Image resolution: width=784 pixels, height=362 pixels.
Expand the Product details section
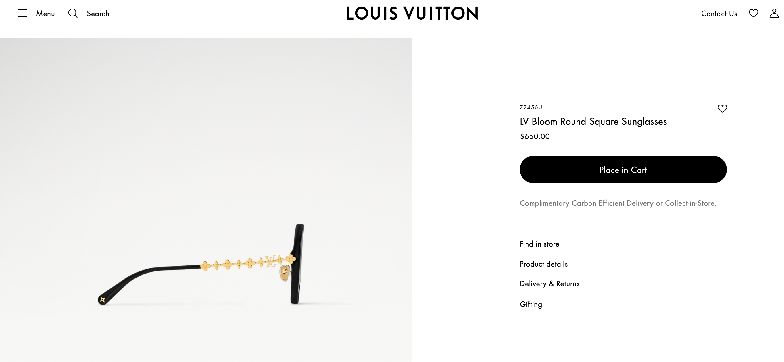pos(543,264)
